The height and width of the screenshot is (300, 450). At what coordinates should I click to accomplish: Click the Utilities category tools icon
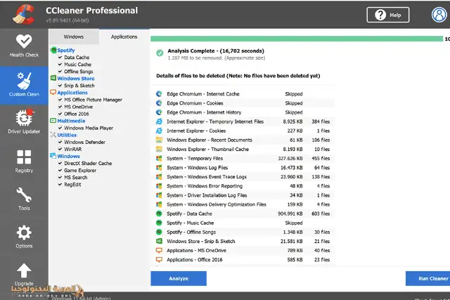pos(53,135)
